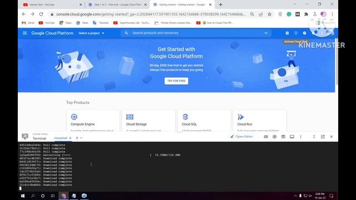Open the Florida Drivers License bookmark
Screen dimensions: 356x200
[x=173, y=23]
